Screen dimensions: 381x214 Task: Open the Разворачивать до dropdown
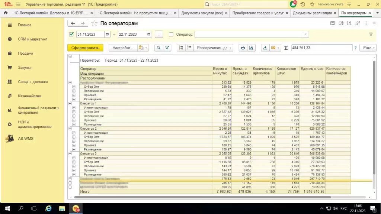click(214, 48)
